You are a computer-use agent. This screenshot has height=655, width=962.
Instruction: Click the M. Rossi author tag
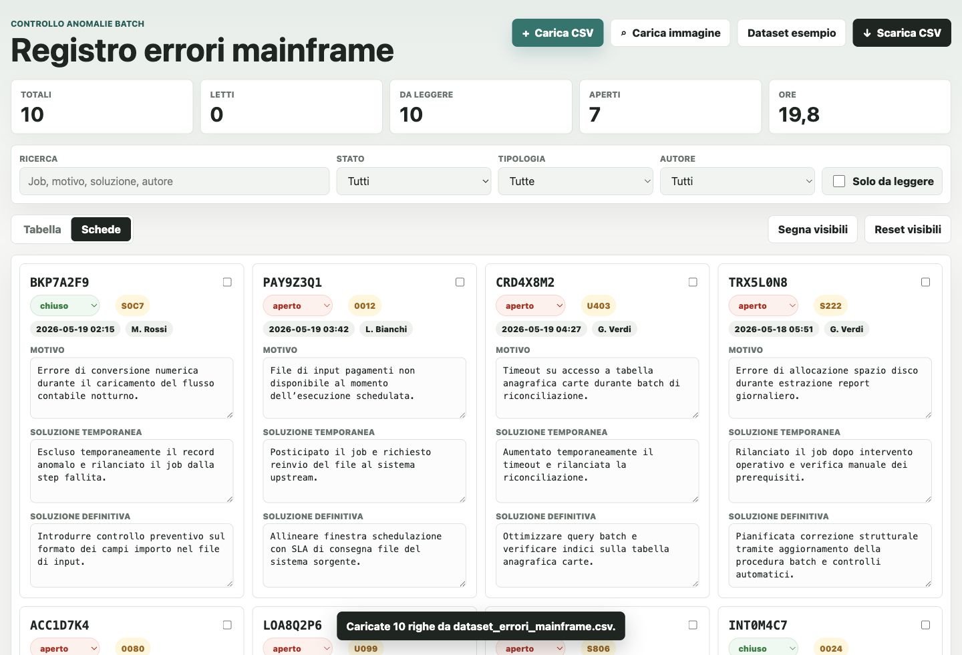[x=149, y=329]
